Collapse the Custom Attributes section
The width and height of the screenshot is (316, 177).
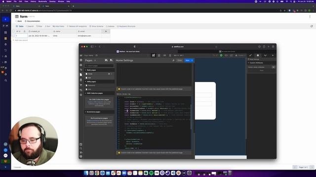(248, 63)
